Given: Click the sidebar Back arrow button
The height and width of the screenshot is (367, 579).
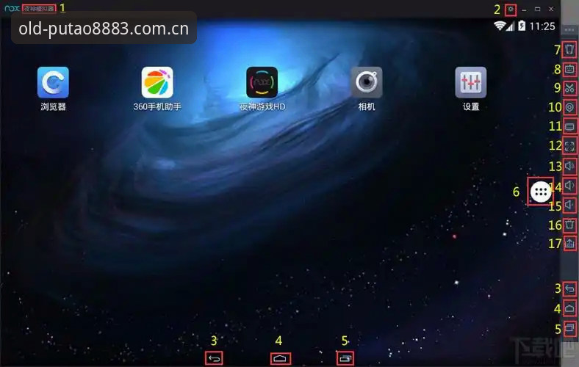Looking at the screenshot, I should click(x=569, y=288).
